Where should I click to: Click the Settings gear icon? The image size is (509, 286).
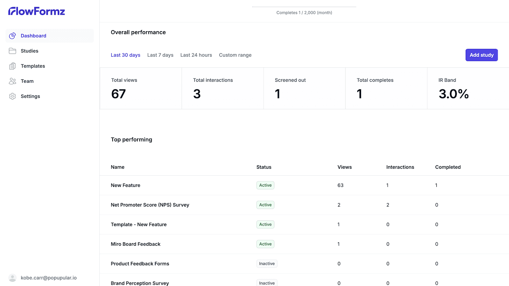click(x=12, y=96)
